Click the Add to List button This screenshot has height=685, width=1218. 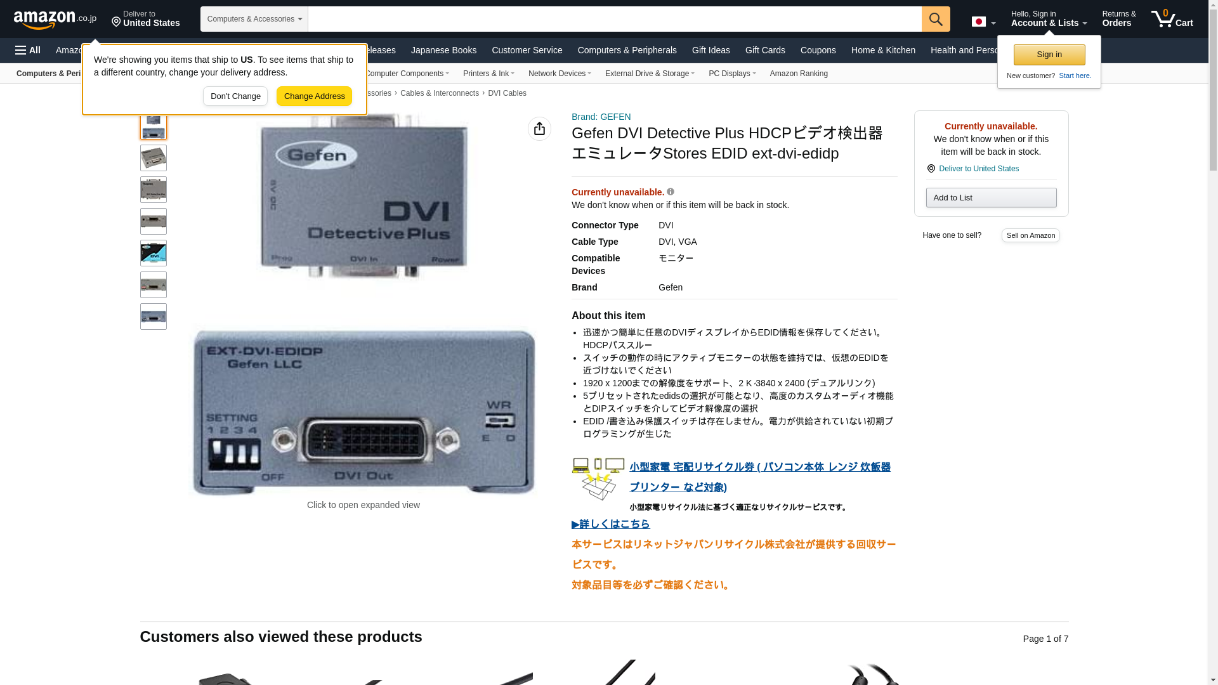[991, 198]
